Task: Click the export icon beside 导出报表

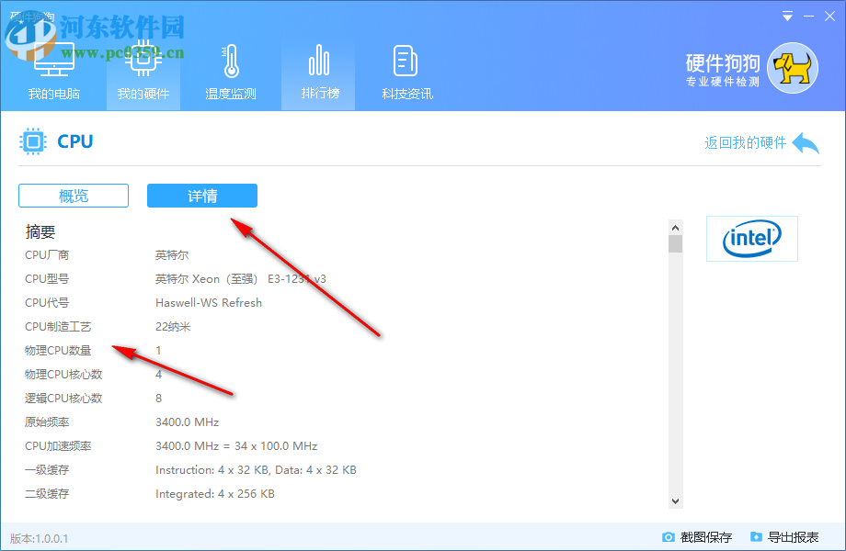Action: click(756, 536)
